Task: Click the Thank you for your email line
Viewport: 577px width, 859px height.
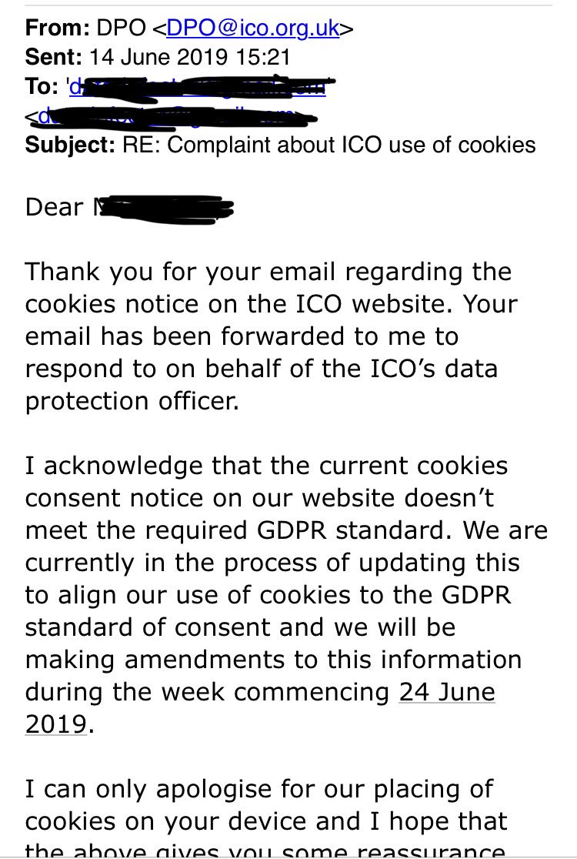Action: click(x=268, y=272)
